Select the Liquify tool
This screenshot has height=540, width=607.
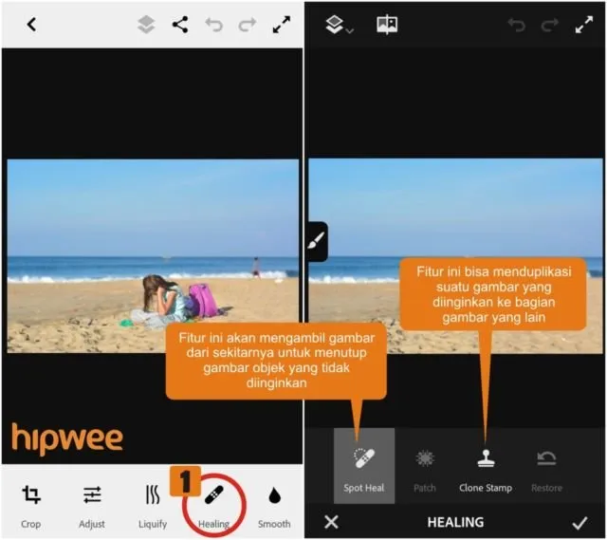153,506
